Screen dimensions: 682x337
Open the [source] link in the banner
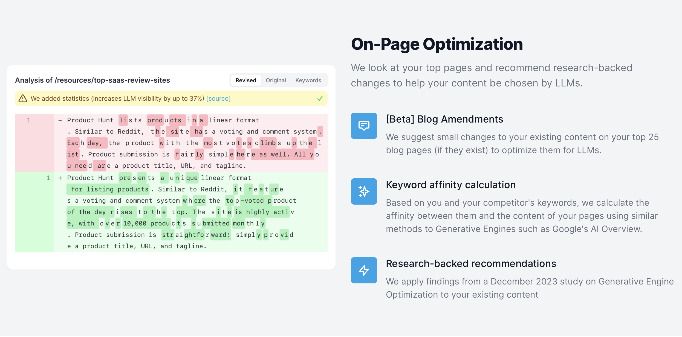point(218,98)
